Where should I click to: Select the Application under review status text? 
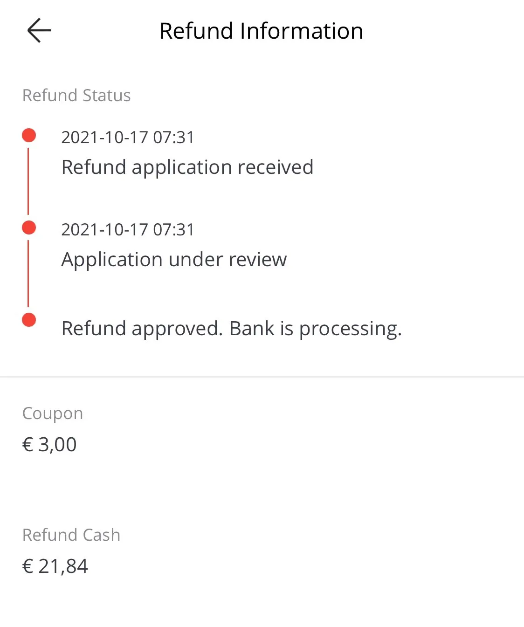pos(174,260)
